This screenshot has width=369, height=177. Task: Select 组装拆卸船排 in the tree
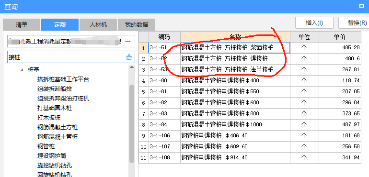(x=55, y=89)
